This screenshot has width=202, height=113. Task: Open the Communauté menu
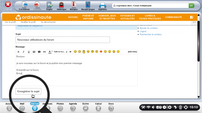pos(173,17)
